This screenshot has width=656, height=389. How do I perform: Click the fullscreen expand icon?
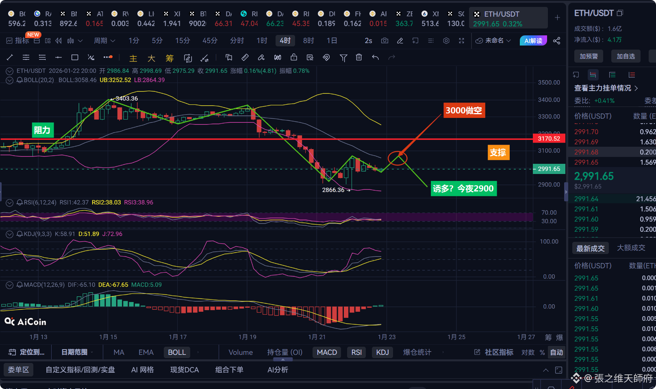461,41
